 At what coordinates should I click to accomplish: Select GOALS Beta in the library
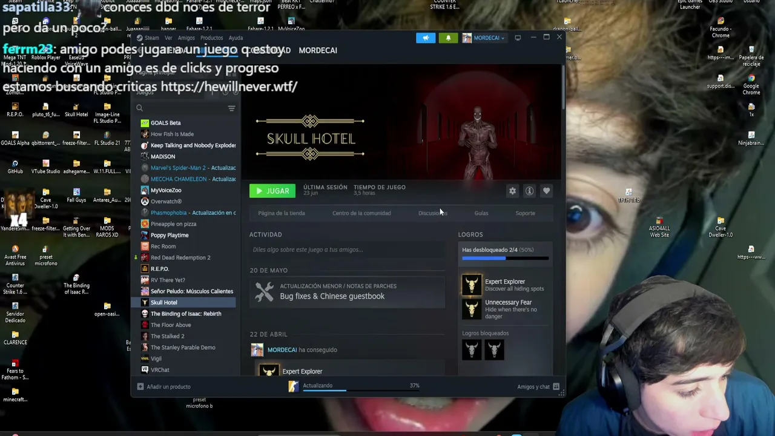point(188,123)
